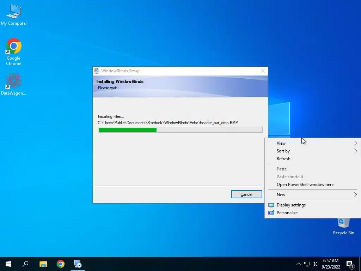Select the Google Chrome desktop shortcut
The image size is (361, 271).
pyautogui.click(x=14, y=52)
